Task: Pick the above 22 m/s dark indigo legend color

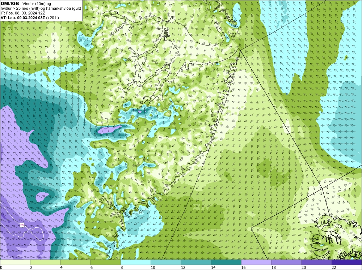Action: point(346,262)
